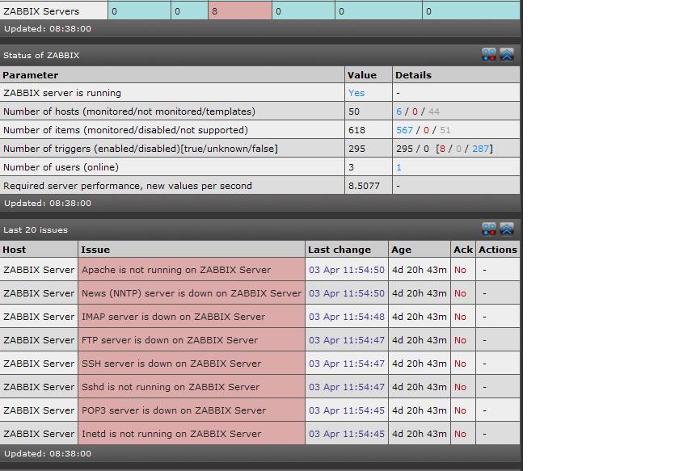Click the 'Ack' column header
This screenshot has width=679, height=471.
pyautogui.click(x=463, y=250)
